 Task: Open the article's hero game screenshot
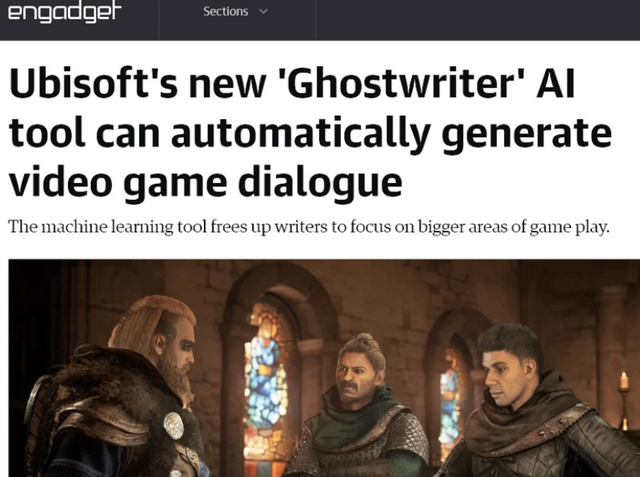(x=324, y=367)
